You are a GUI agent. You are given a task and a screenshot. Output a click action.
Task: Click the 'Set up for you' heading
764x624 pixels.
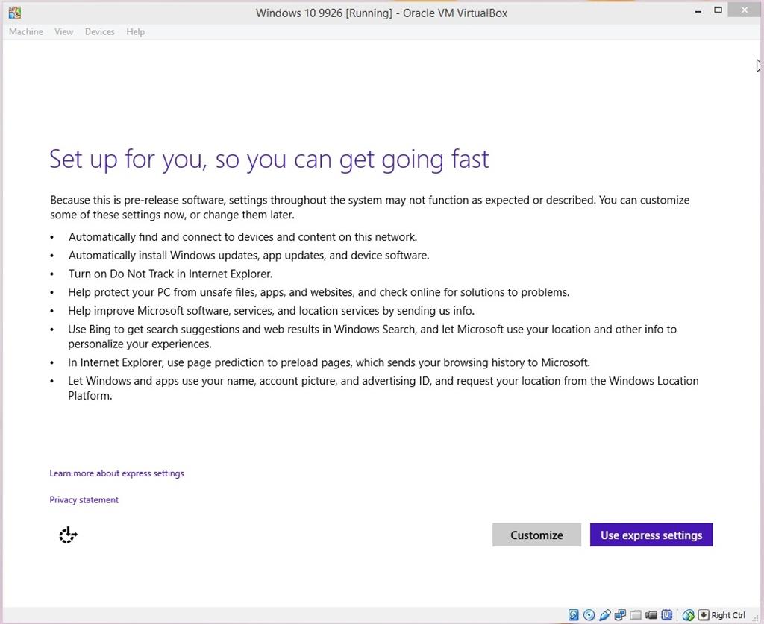269,159
